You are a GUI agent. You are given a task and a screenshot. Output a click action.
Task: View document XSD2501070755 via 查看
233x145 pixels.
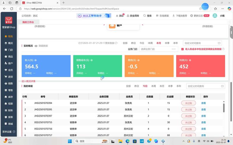point(203,122)
